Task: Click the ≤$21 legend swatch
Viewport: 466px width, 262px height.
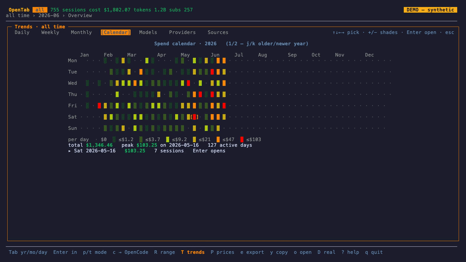Action: point(194,140)
